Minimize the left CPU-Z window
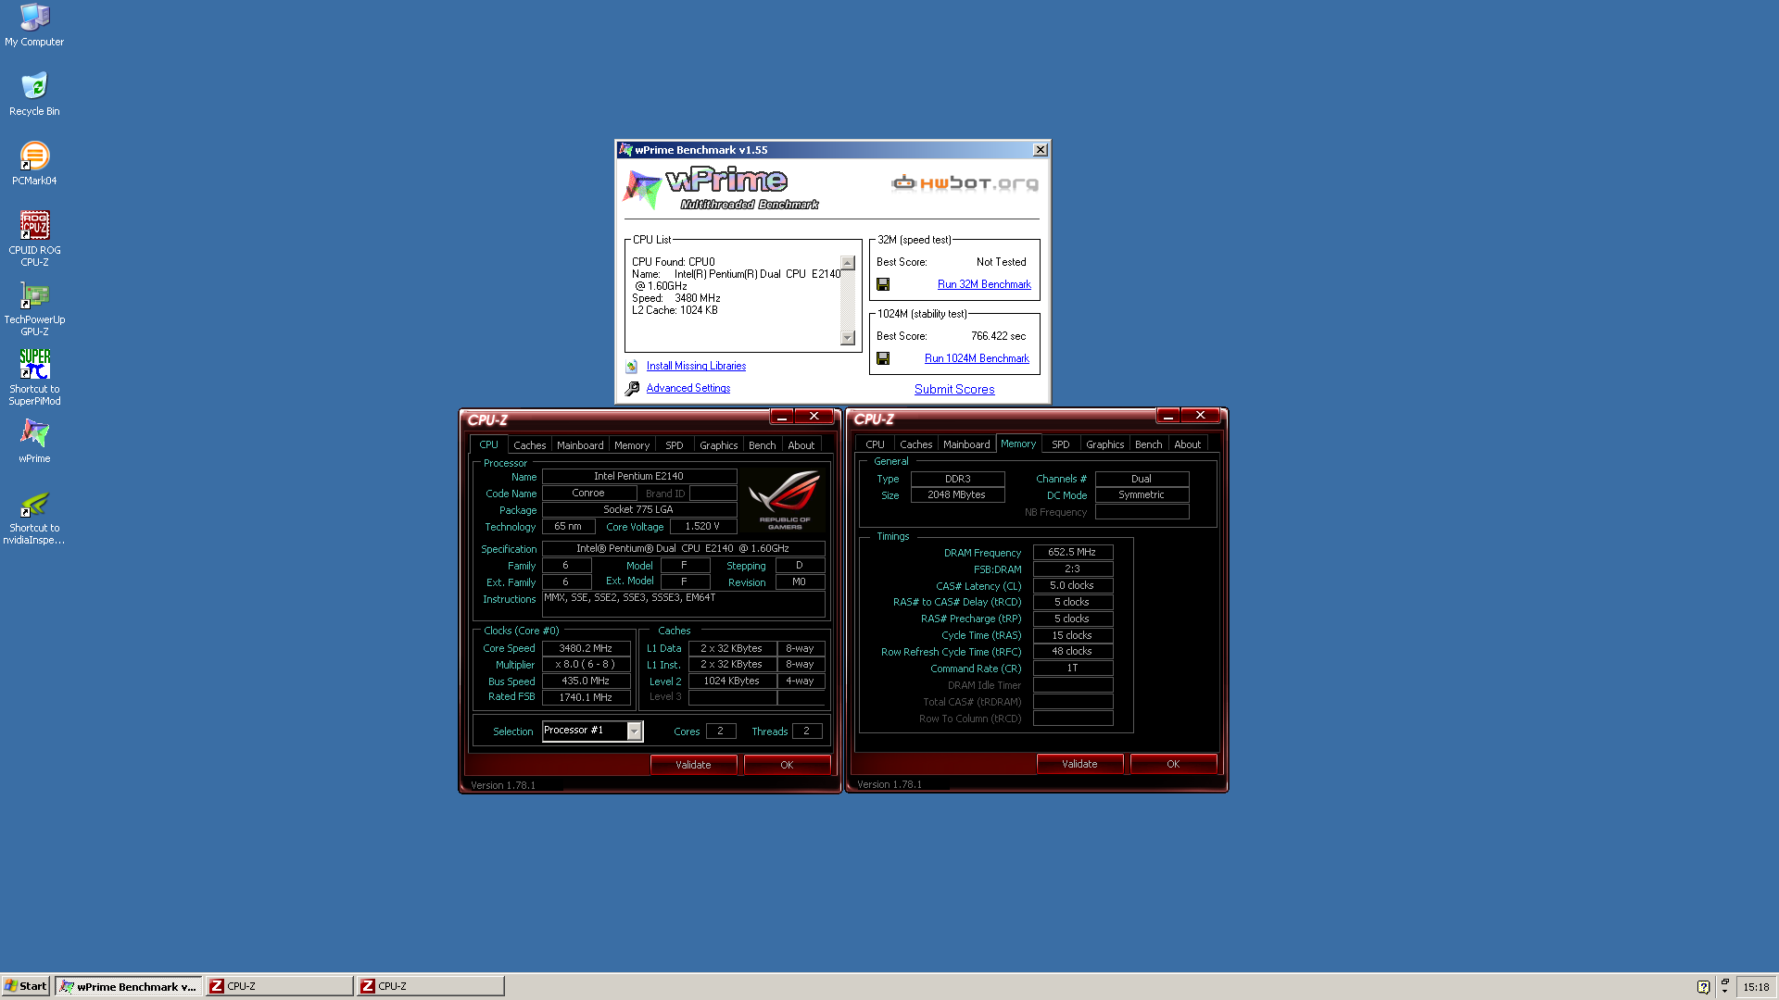This screenshot has height=1000, width=1779. coord(781,417)
